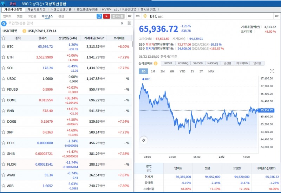Toggle favorite star for USDC row
Screen dimensions: 281x193
4,78
